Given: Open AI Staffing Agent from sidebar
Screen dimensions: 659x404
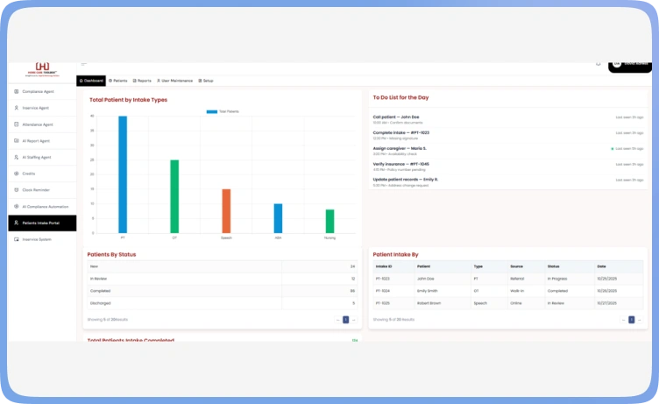Looking at the screenshot, I should point(42,157).
